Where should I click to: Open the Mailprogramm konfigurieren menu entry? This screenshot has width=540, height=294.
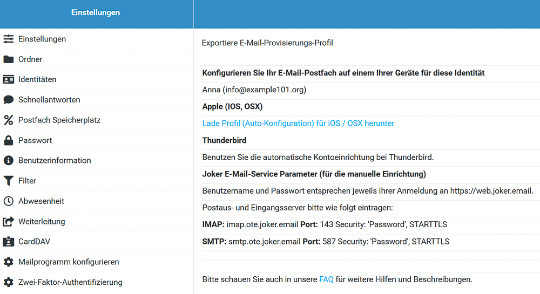(97, 262)
